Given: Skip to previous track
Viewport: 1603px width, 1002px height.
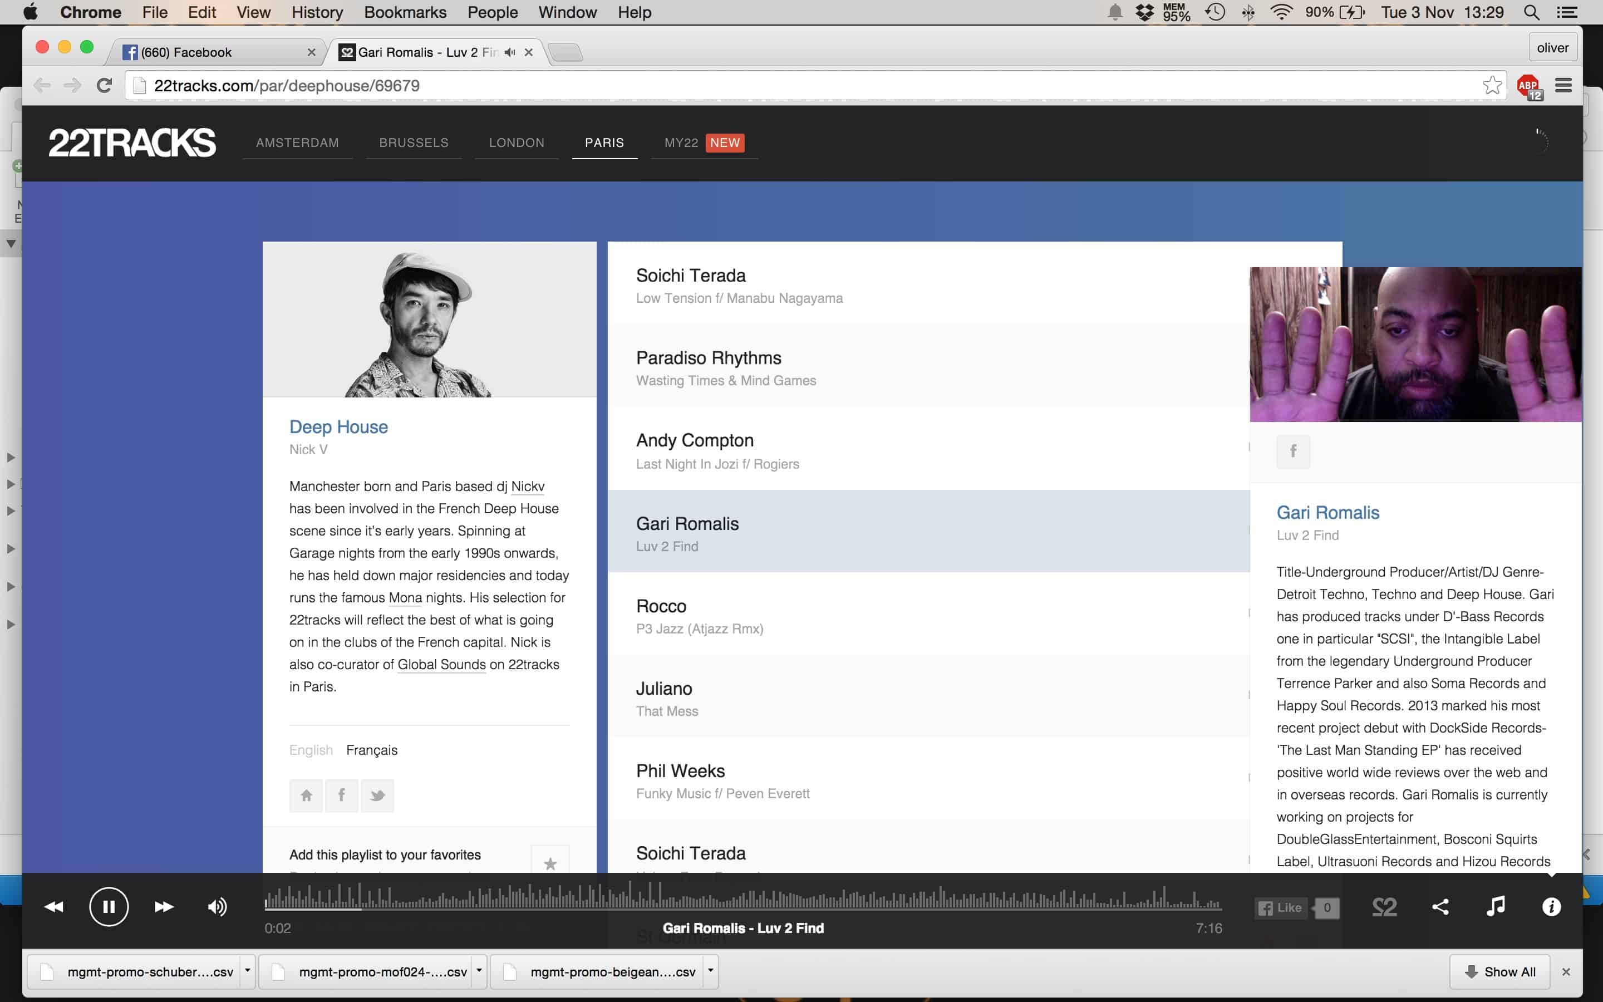Looking at the screenshot, I should (x=53, y=907).
